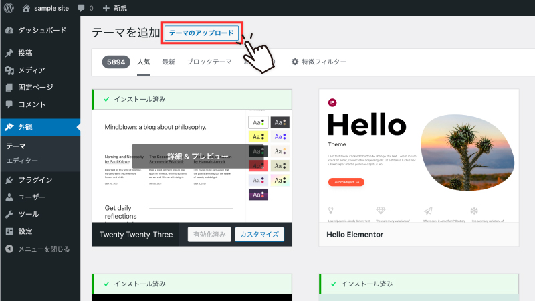Click the 投稿 pushpin icon
The width and height of the screenshot is (535, 301).
coord(9,53)
